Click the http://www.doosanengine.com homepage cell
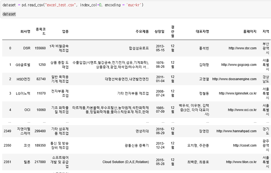This screenshot has width=271, height=173. point(234,79)
